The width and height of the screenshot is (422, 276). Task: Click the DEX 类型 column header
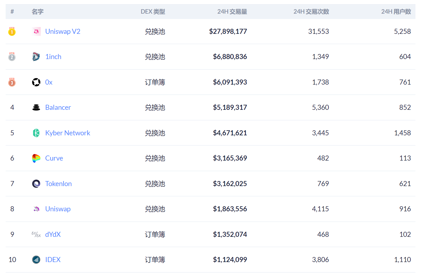[x=153, y=12]
